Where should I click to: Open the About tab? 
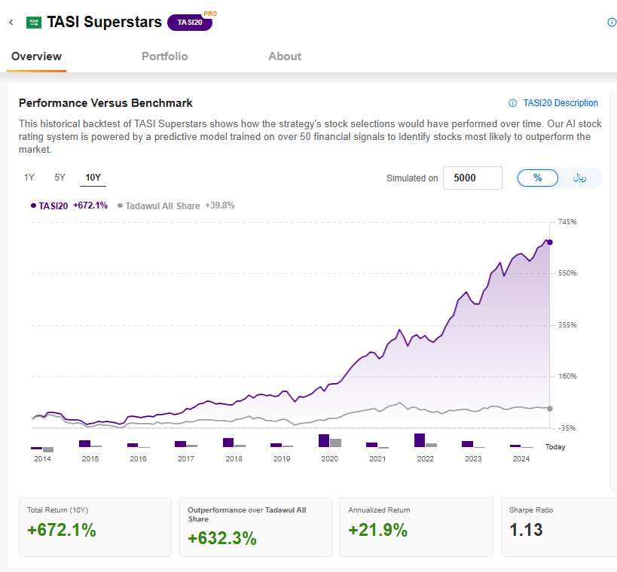coord(285,56)
